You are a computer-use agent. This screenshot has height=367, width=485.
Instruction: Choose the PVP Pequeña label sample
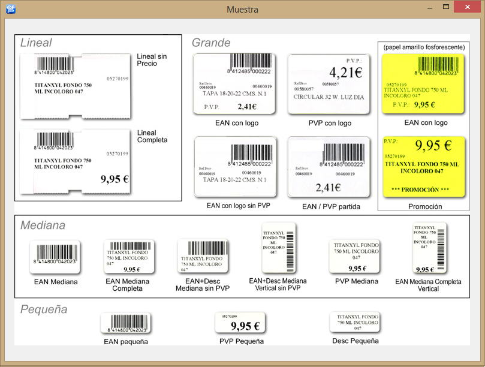point(240,323)
